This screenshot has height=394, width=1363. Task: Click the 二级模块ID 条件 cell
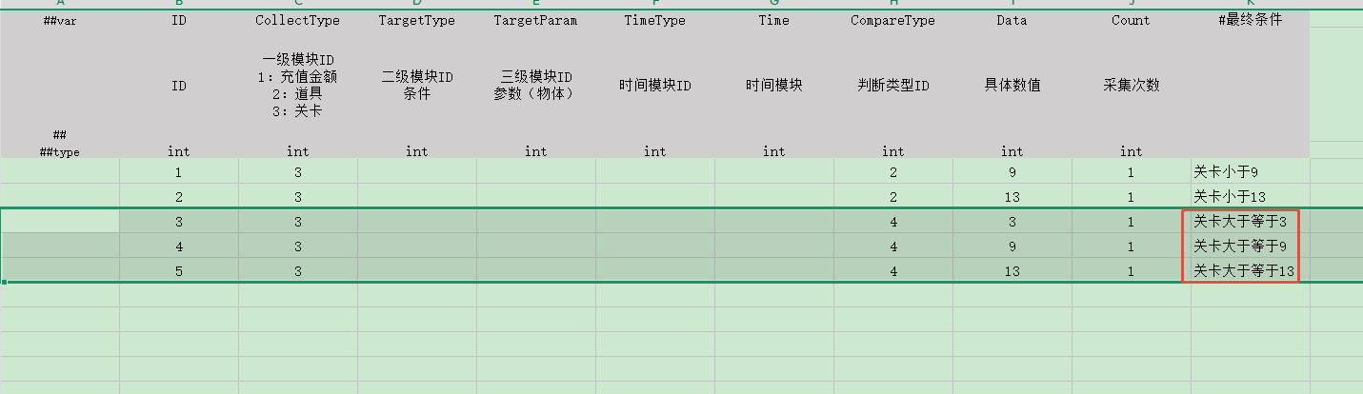click(416, 86)
